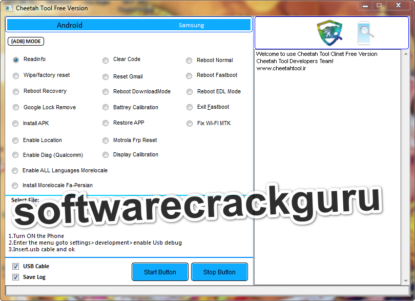
Task: Choose Battrey Calibration option
Action: [x=106, y=107]
